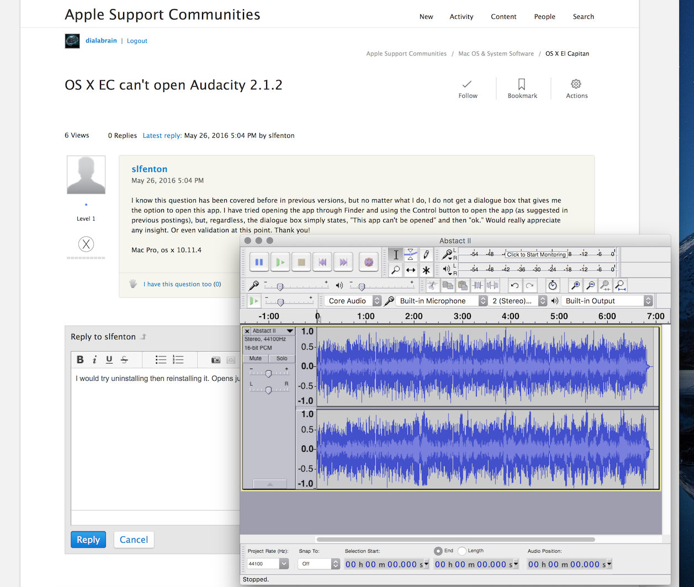Select the Length radio button
Viewport: 694px width, 587px height.
click(x=462, y=551)
